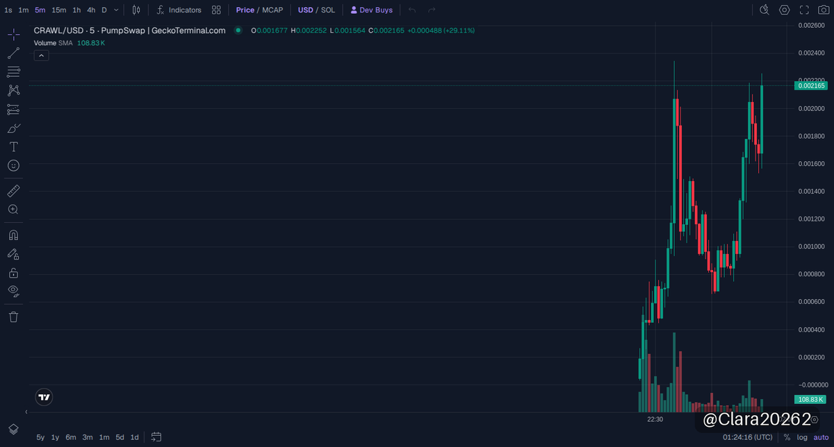Select the crosshair cursor tool
Image resolution: width=834 pixels, height=447 pixels.
point(13,35)
